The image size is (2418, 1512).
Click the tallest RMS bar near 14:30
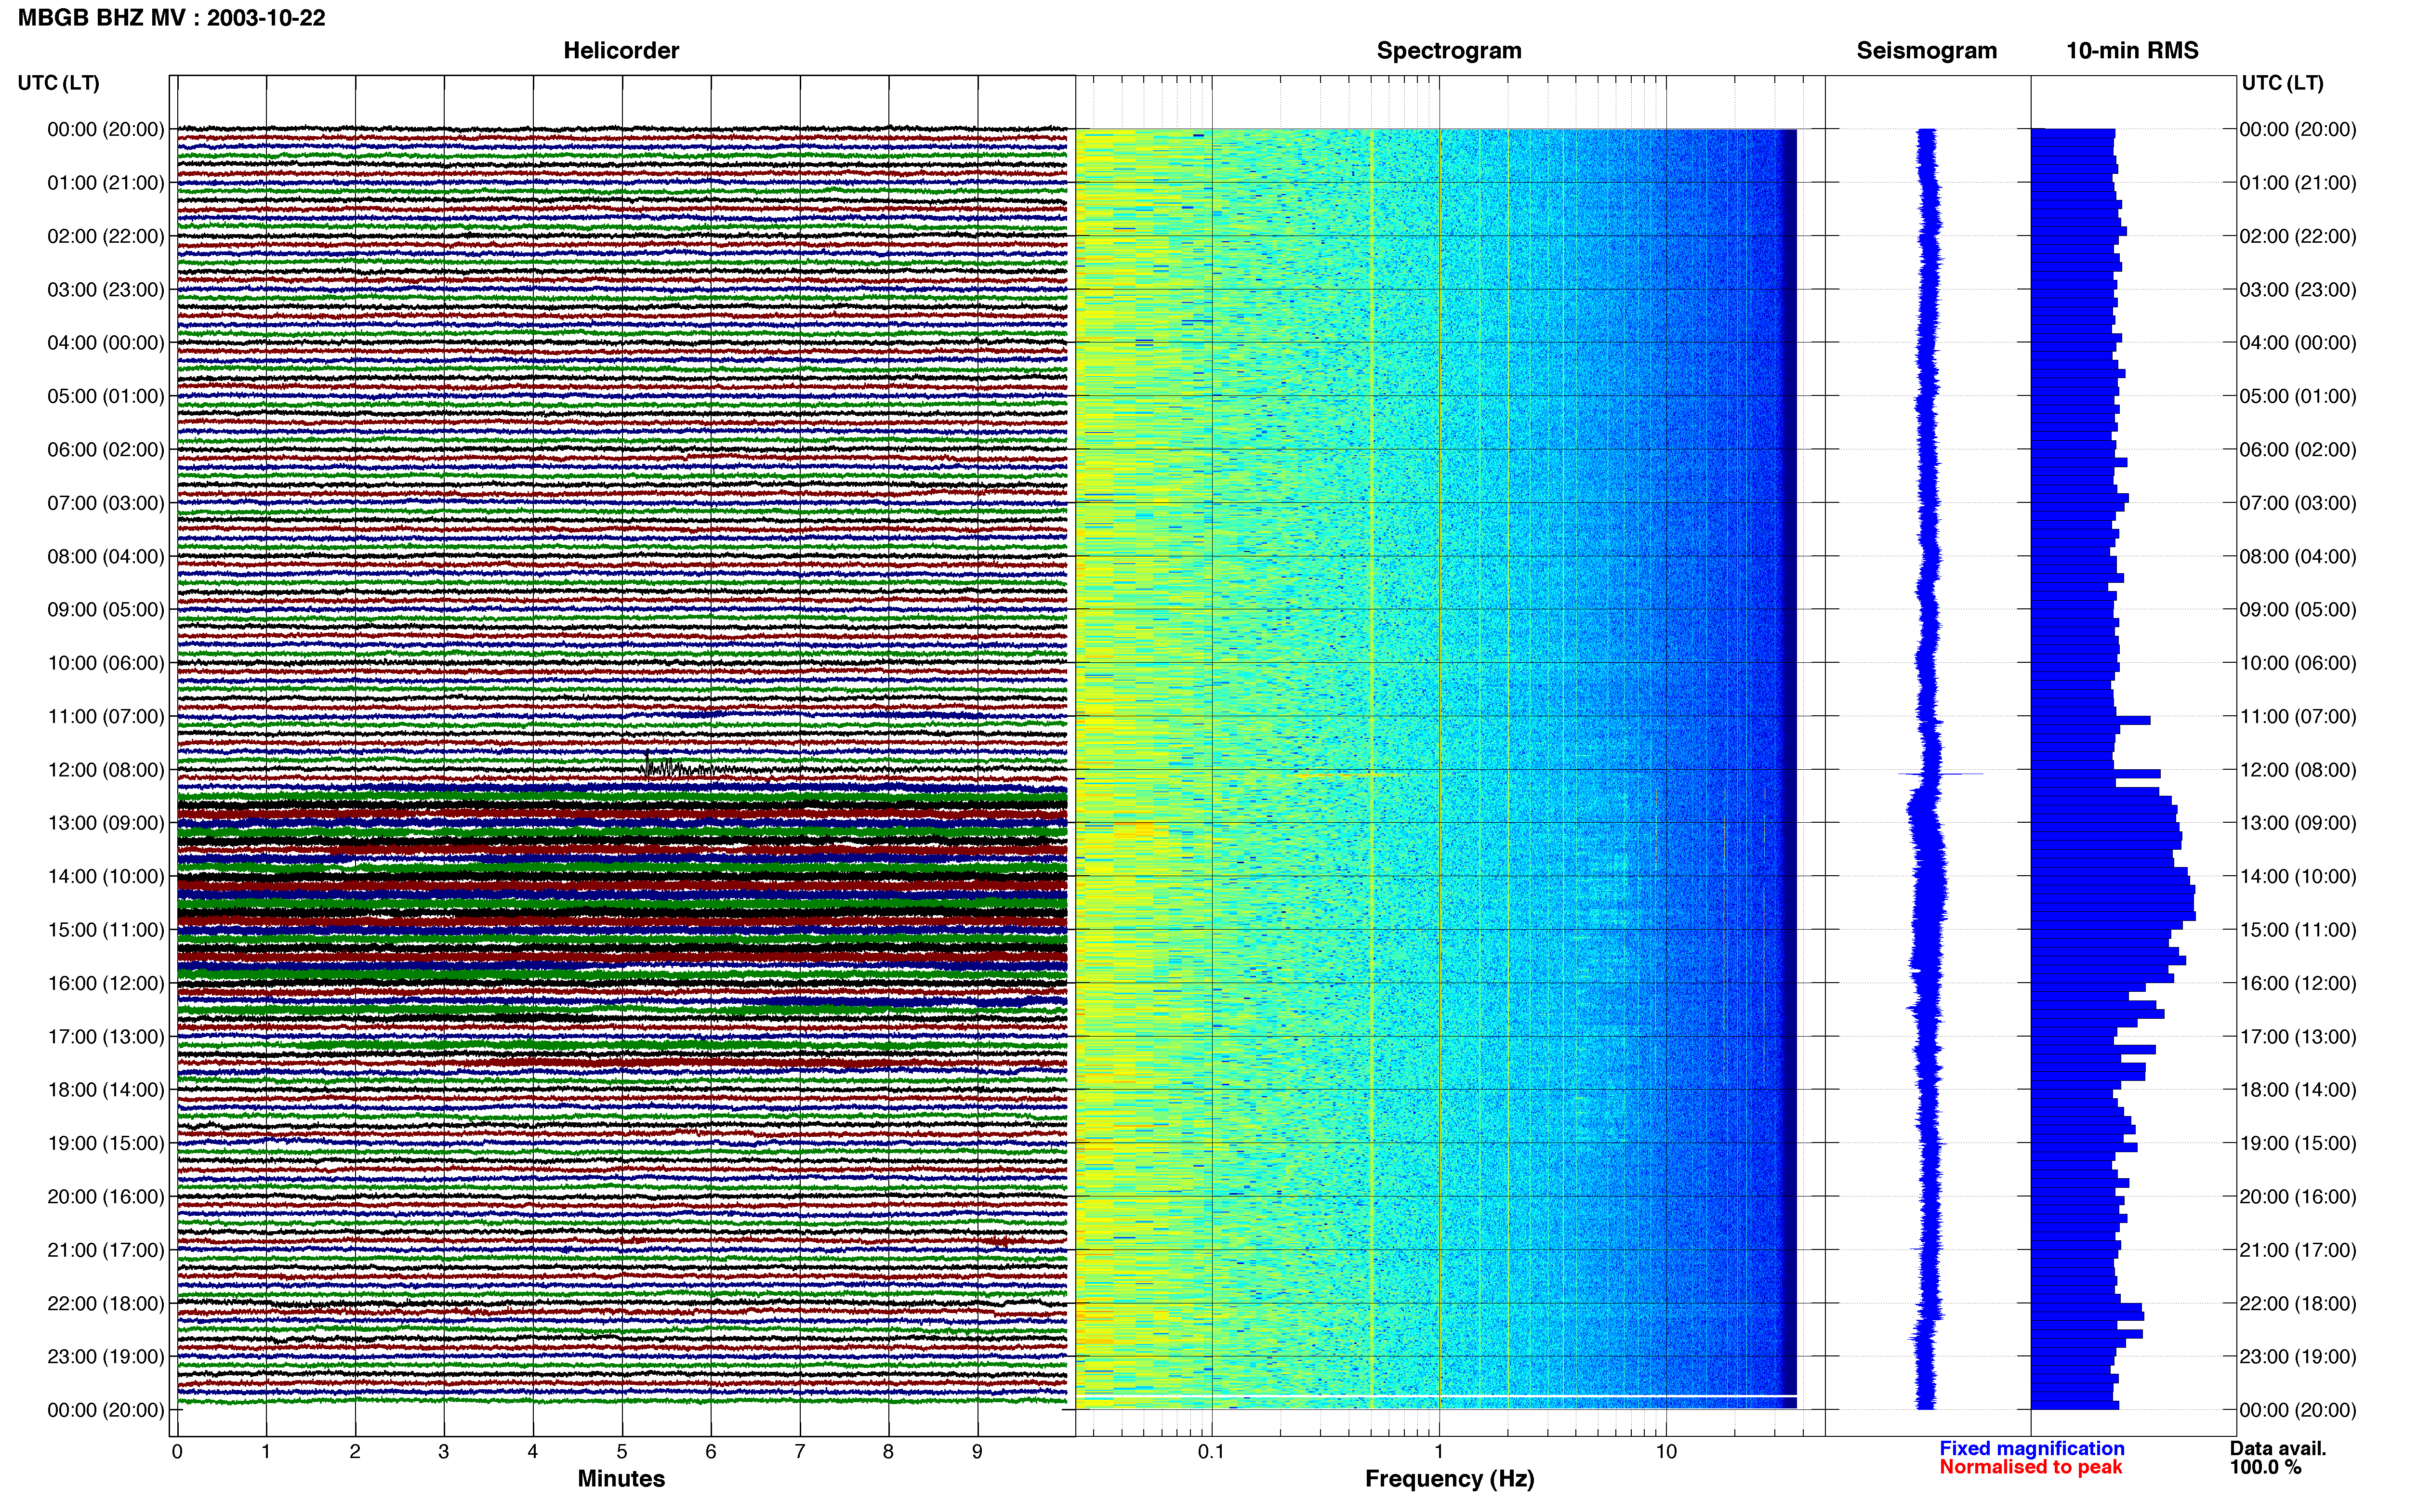tap(2113, 915)
